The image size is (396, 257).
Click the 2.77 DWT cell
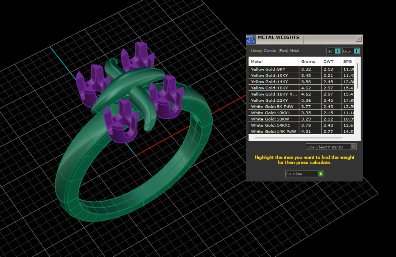331,131
